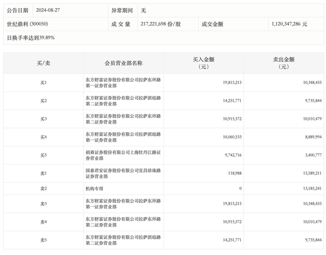Click 招商证券上海牡丹江路证券营业部 name
This screenshot has width=326, height=255.
(123, 155)
